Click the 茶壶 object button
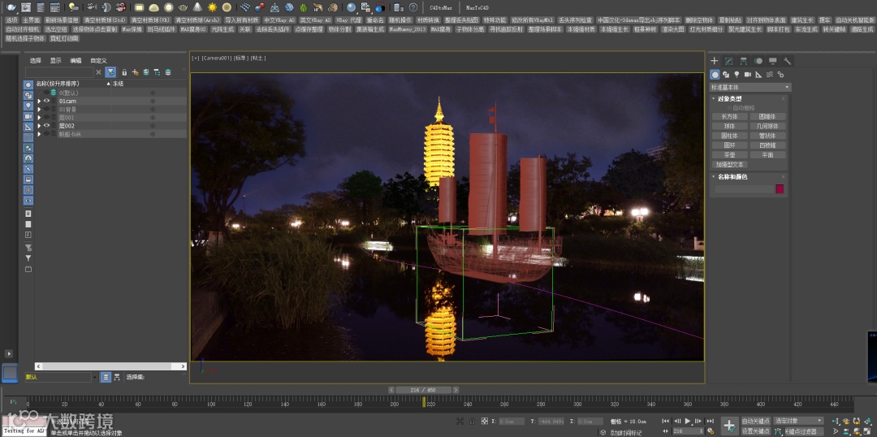 coord(729,154)
